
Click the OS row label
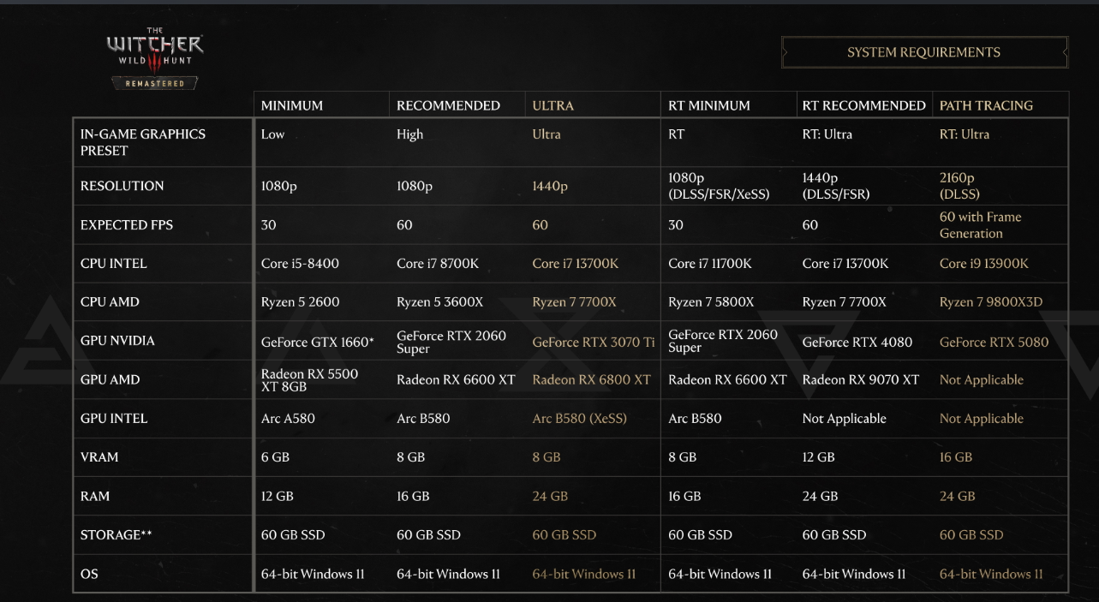89,574
